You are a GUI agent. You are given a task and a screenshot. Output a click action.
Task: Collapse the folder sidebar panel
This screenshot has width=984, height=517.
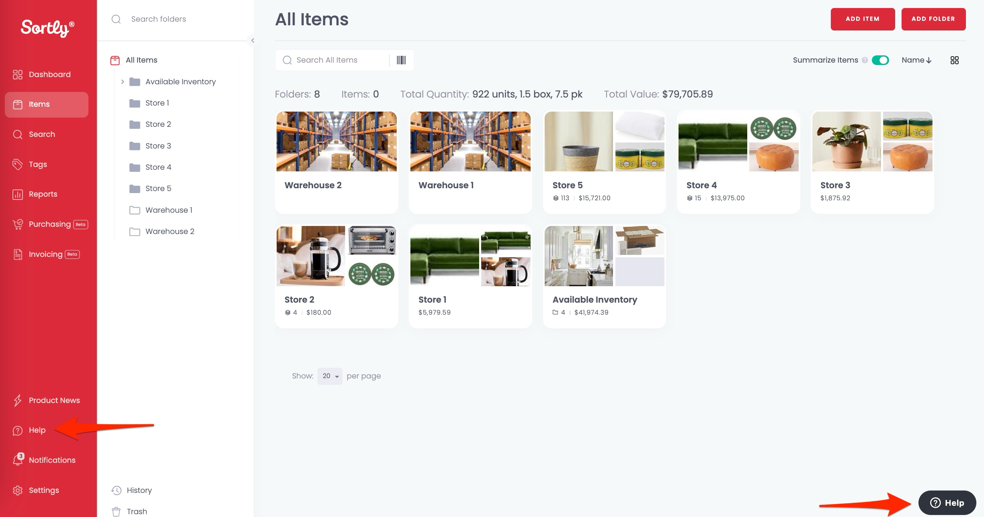coord(252,40)
